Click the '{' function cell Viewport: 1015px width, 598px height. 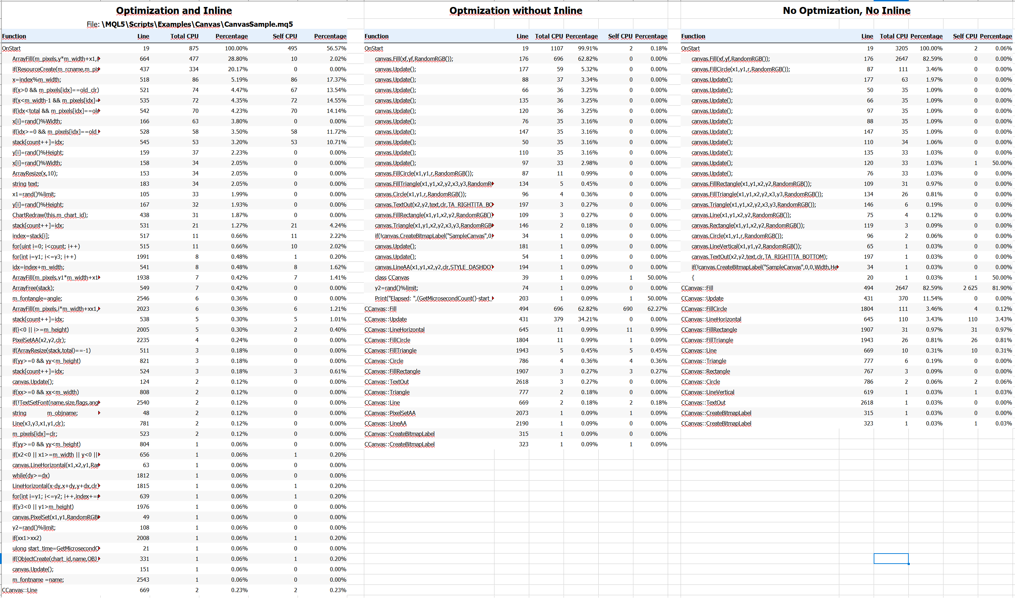[x=693, y=278]
